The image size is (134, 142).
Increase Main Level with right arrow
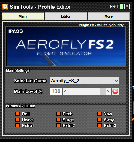click(x=108, y=92)
